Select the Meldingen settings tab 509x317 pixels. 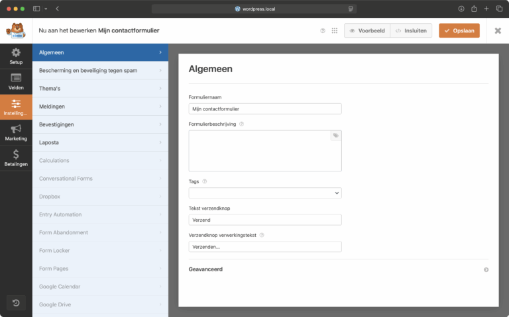(100, 106)
